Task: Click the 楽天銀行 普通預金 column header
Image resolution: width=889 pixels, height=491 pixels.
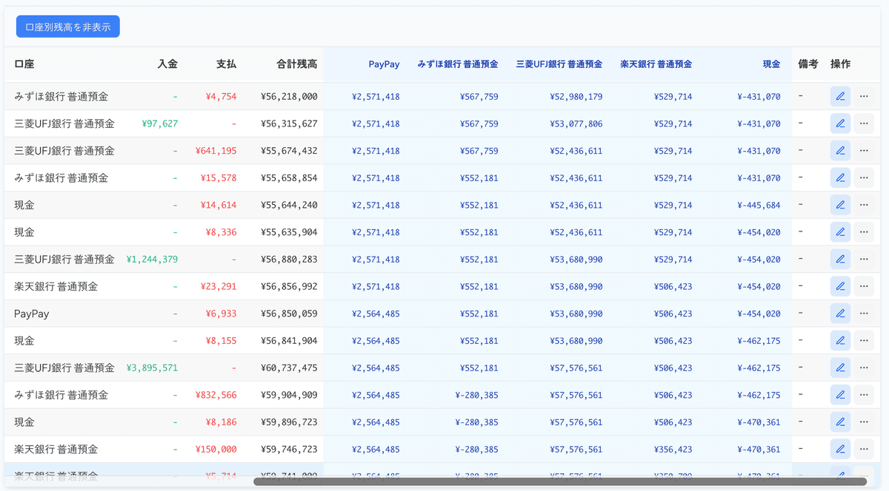Action: coord(656,64)
